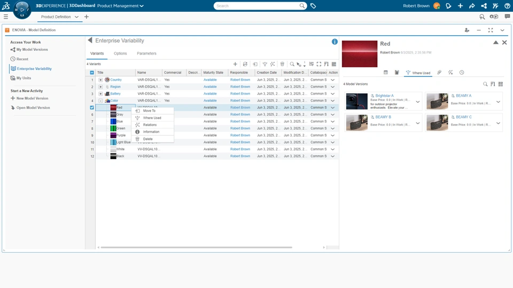Choose Where Used in the context menu
Screen dimensions: 513x288
(x=152, y=118)
